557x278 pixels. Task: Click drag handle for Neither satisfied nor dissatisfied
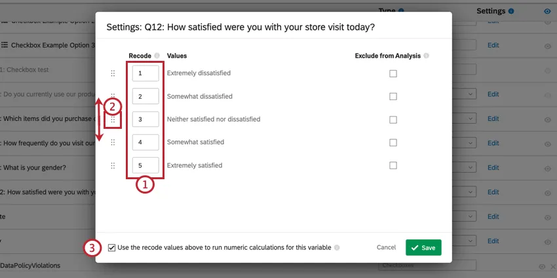(113, 120)
